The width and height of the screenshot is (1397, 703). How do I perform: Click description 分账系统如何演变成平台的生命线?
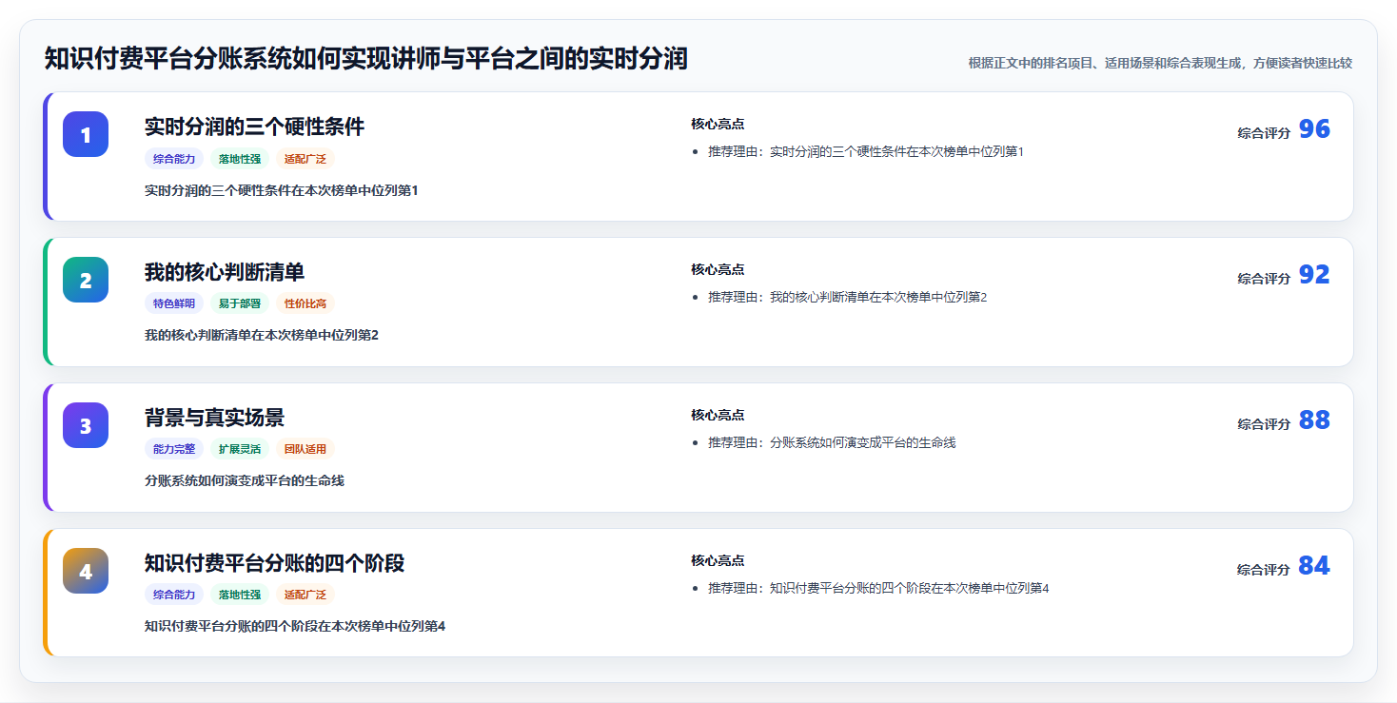(245, 480)
